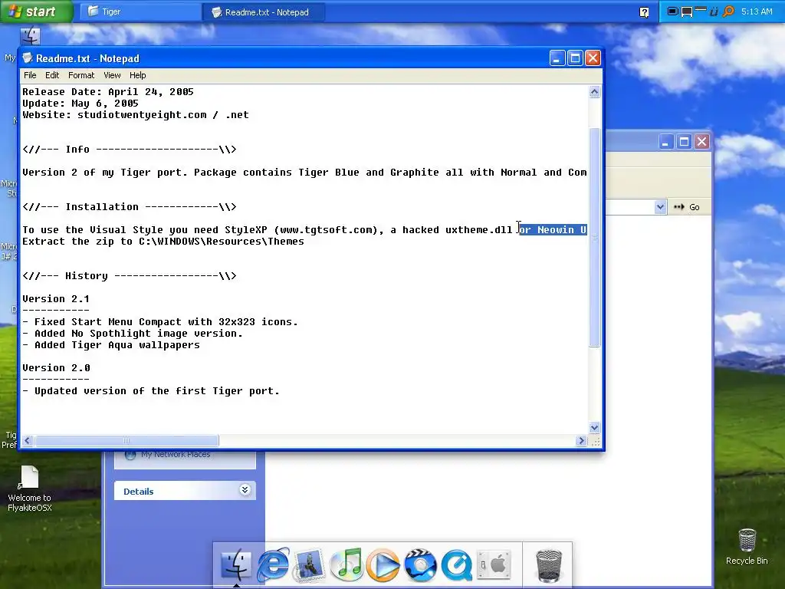Screen dimensions: 785x589
Task: Open QuickTime Player from the dock
Action: pyautogui.click(x=457, y=565)
